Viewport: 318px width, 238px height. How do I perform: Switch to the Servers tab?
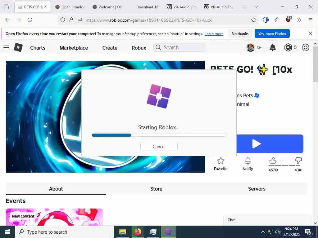coord(257,189)
